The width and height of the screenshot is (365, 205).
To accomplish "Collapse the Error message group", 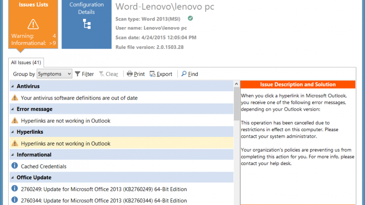I will click(x=12, y=109).
